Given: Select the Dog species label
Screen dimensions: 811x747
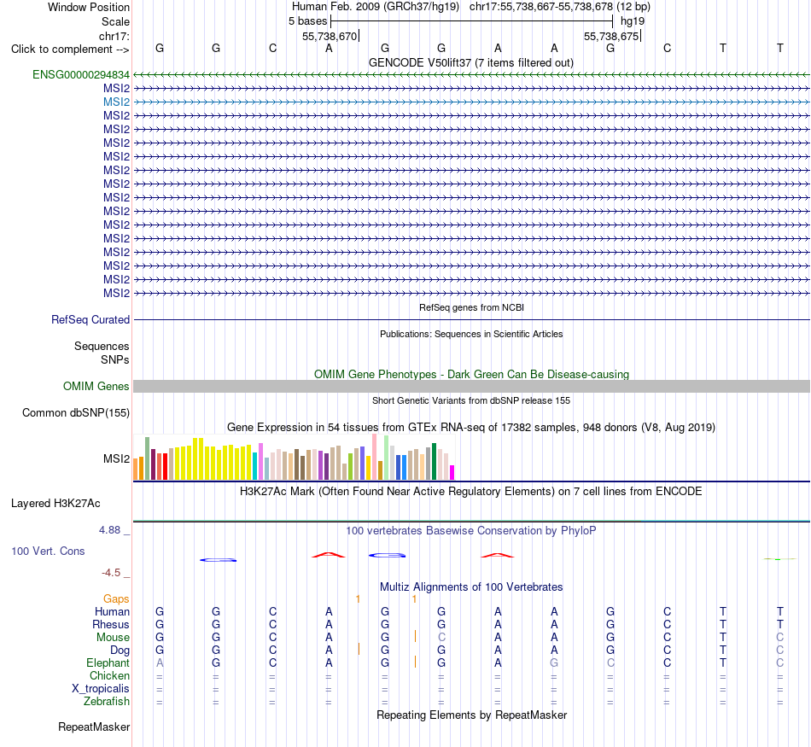Looking at the screenshot, I should coord(120,651).
